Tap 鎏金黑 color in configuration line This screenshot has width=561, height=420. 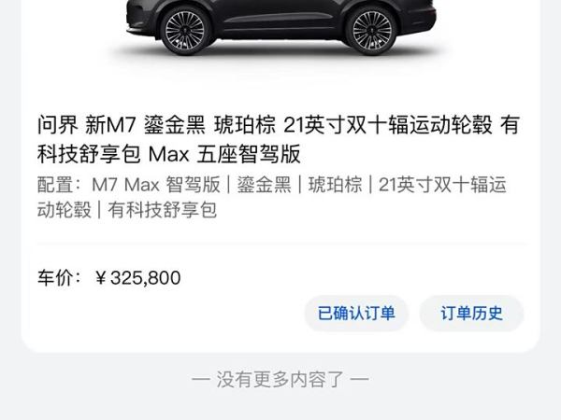click(264, 185)
